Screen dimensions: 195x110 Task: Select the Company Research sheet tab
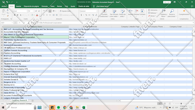click(19, 101)
